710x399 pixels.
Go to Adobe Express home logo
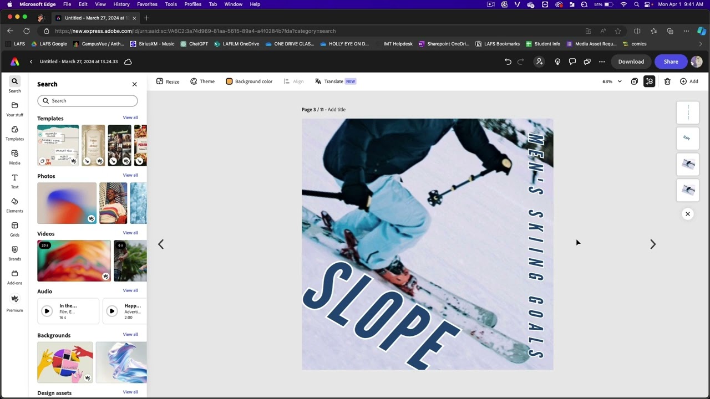click(15, 62)
